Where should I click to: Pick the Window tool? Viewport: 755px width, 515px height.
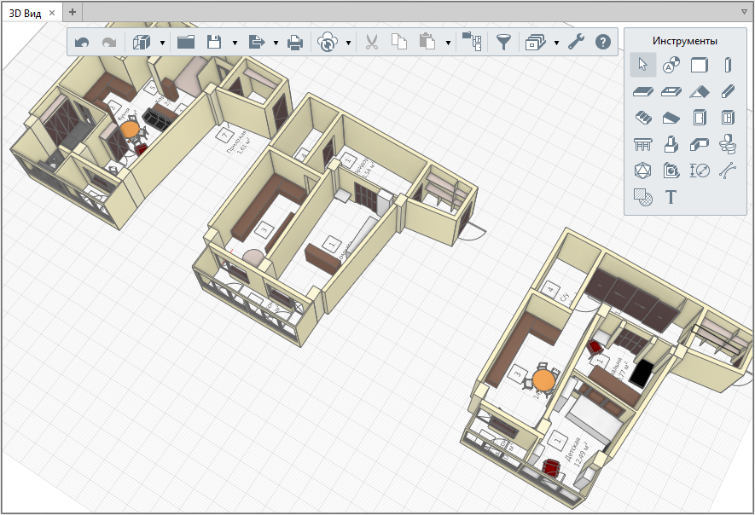click(x=728, y=118)
